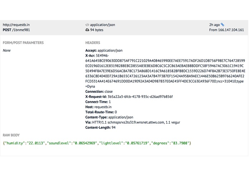Viewport: 249px width, 177px height.
Task: Click the HEADERS section heading
Action: [93, 43]
